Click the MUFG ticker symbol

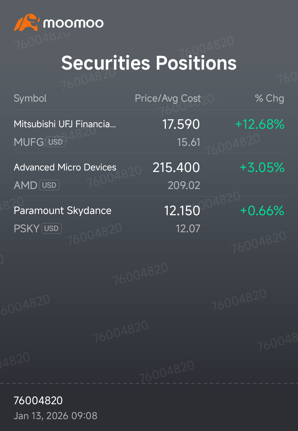click(x=29, y=142)
